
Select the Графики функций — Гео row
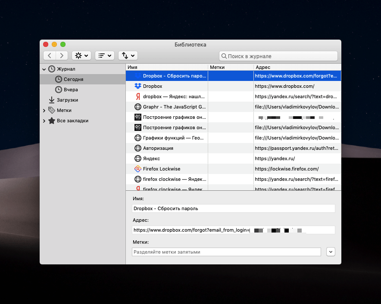(x=234, y=138)
